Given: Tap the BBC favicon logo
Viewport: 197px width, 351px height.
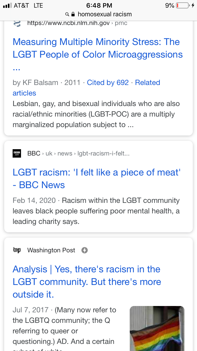Looking at the screenshot, I should pyautogui.click(x=17, y=153).
